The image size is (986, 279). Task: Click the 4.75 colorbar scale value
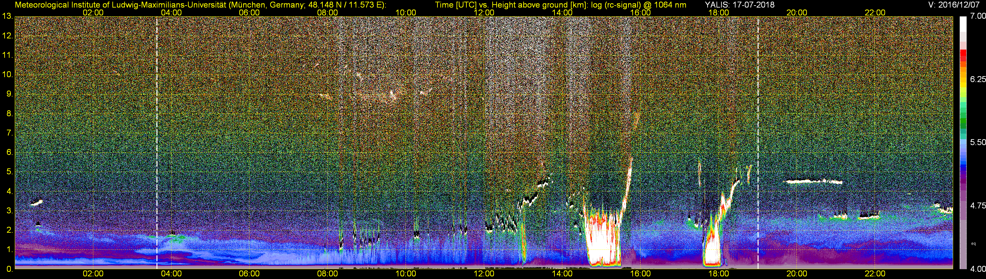tap(978, 205)
